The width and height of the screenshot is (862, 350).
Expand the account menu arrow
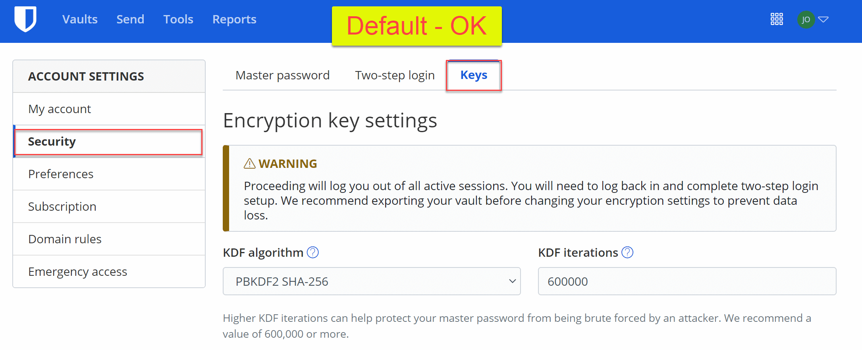[823, 19]
